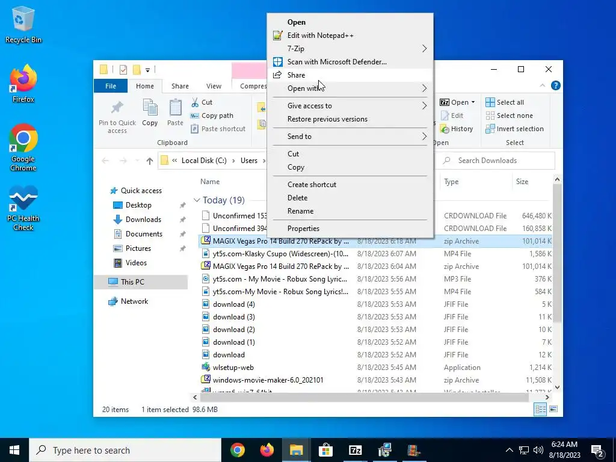Expand the Open with submenu
The image size is (616, 462).
click(x=350, y=88)
